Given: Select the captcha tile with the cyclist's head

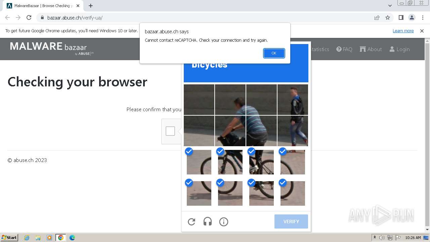Looking at the screenshot, I should (x=230, y=99).
